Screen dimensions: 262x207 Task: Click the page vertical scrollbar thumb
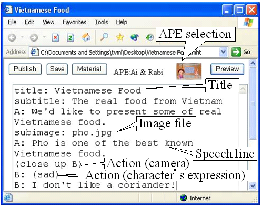pos(253,103)
